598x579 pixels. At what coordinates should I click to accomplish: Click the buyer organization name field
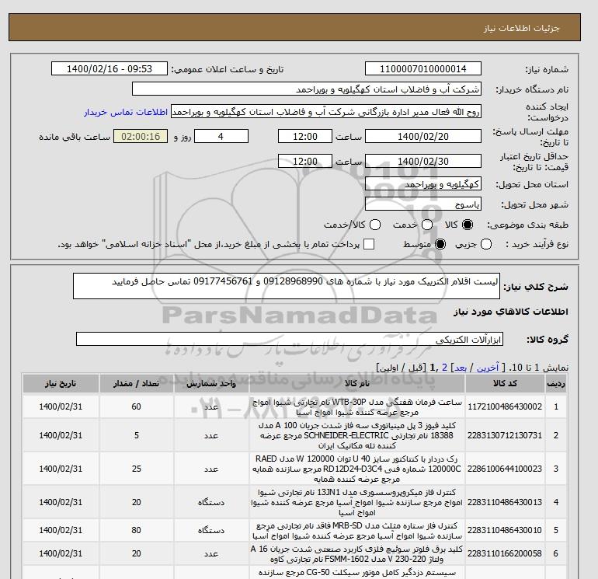pyautogui.click(x=306, y=89)
